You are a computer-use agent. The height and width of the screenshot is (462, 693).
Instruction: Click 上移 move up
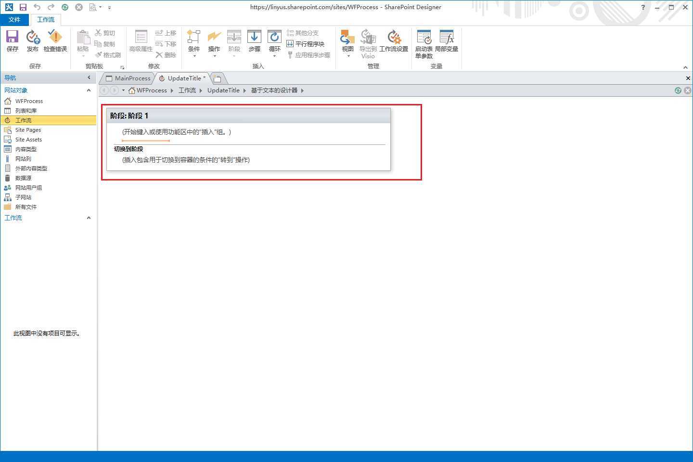coord(166,33)
